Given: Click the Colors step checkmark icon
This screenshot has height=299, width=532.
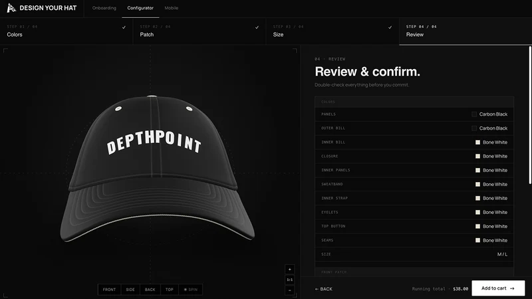Looking at the screenshot, I should pos(124,27).
